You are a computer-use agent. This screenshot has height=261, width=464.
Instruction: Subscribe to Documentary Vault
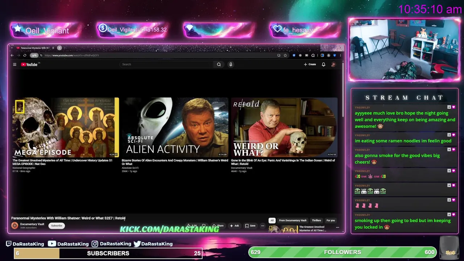(x=57, y=225)
